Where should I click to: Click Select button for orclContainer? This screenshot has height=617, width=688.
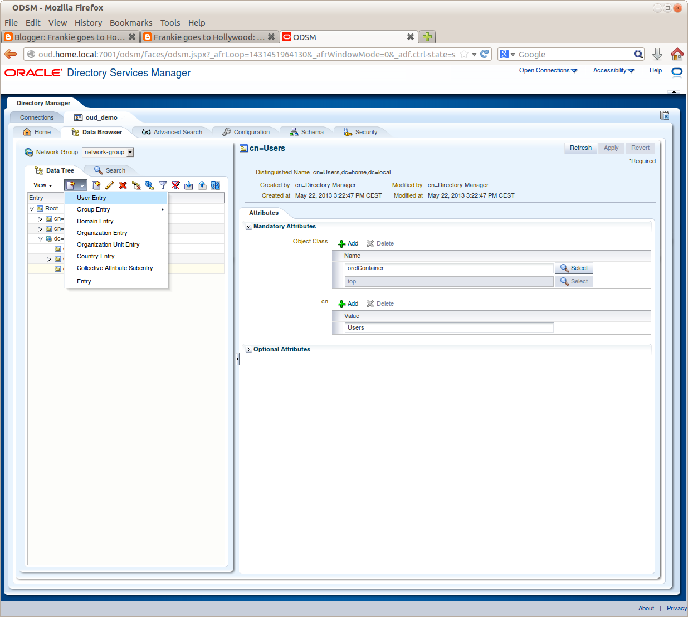click(574, 268)
